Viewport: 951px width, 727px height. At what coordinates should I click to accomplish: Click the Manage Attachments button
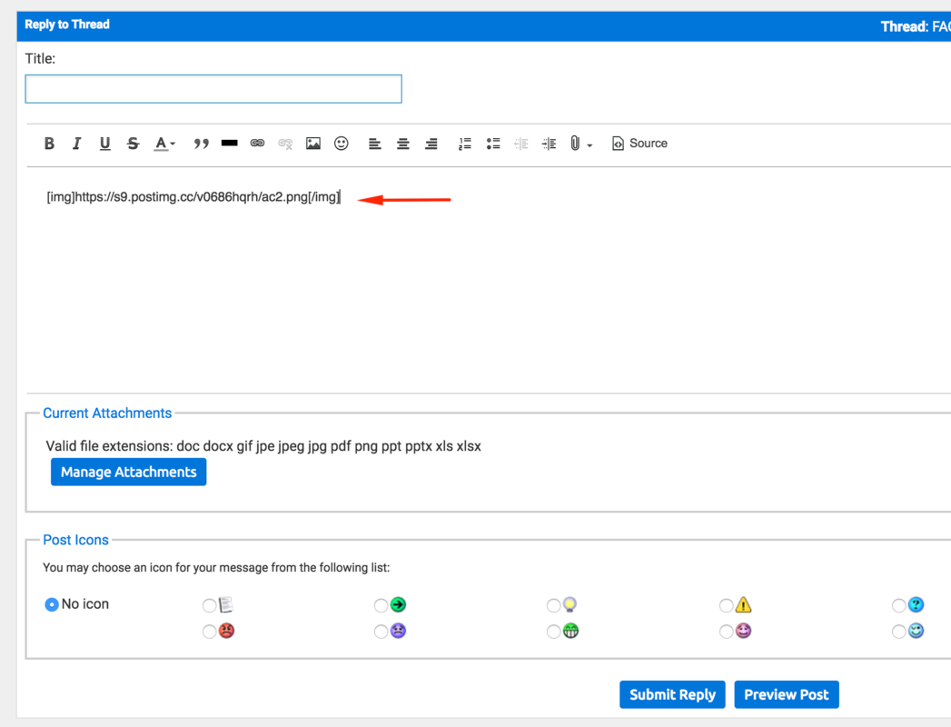[x=128, y=472]
